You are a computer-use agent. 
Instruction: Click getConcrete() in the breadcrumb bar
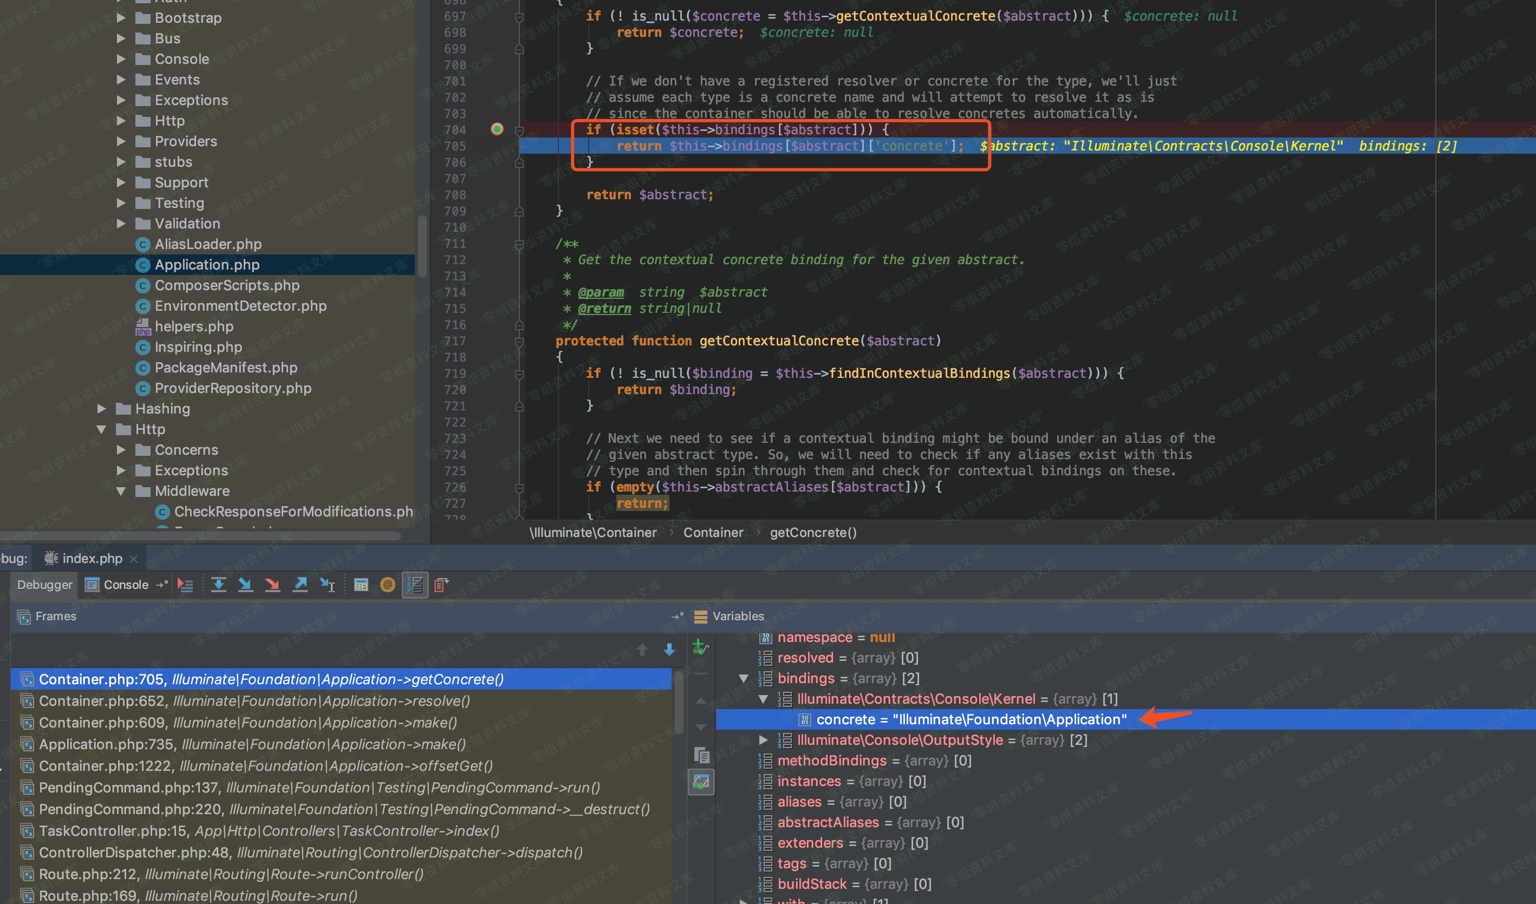813,533
